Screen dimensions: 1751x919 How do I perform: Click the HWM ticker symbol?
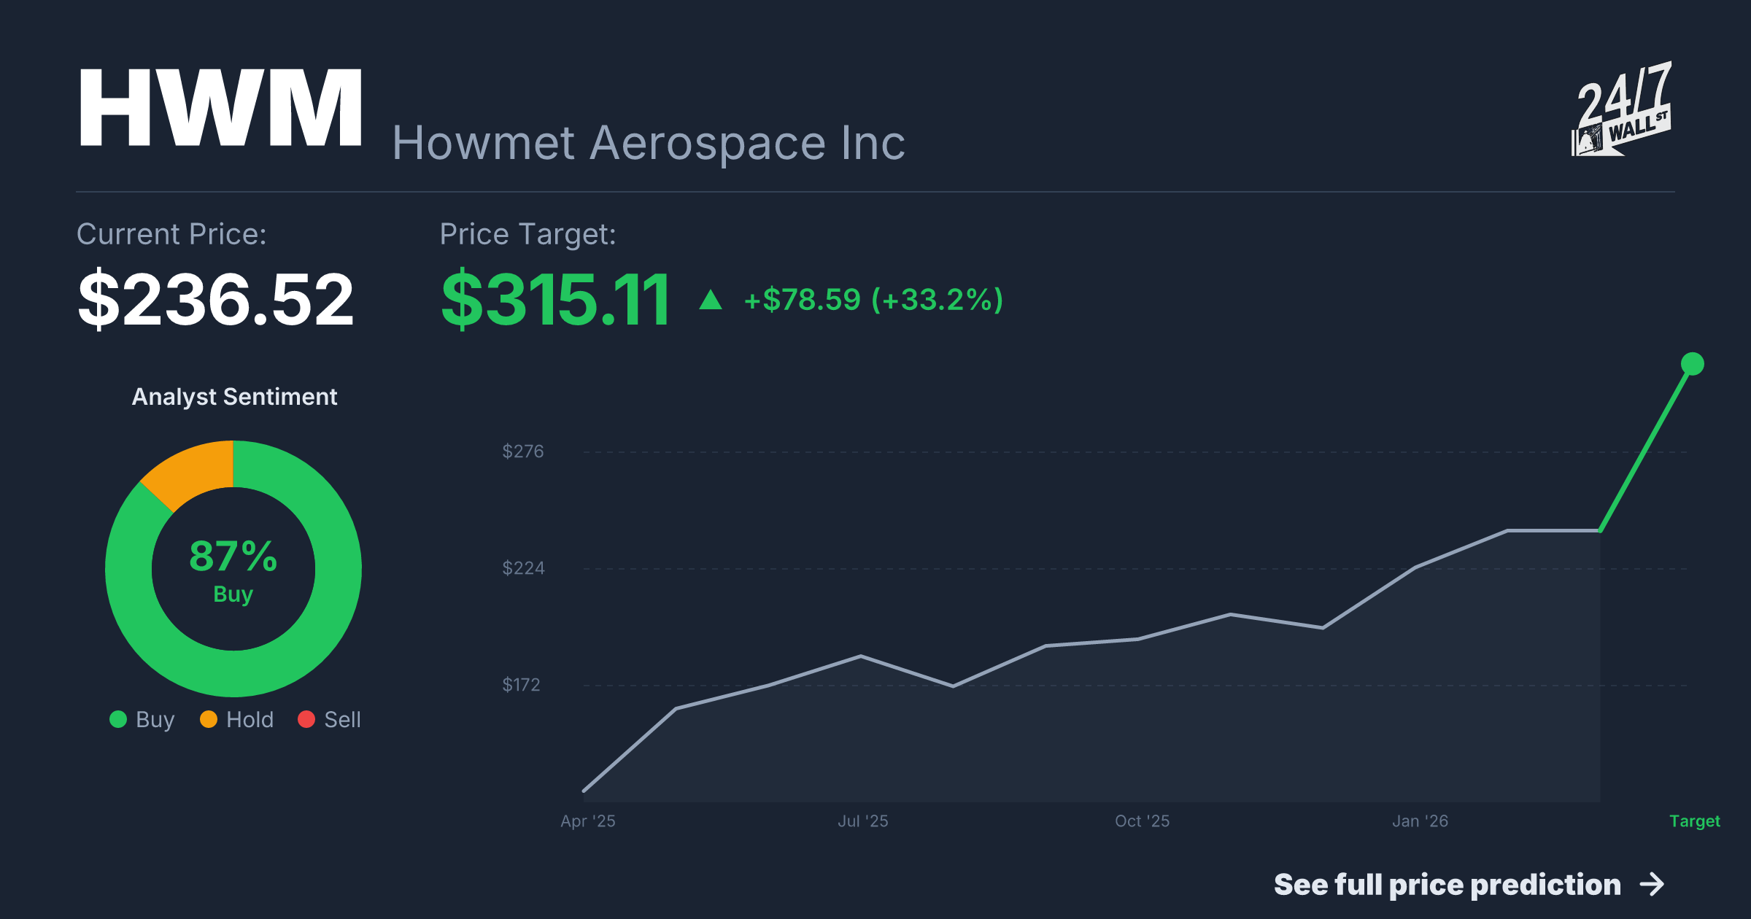(x=220, y=108)
